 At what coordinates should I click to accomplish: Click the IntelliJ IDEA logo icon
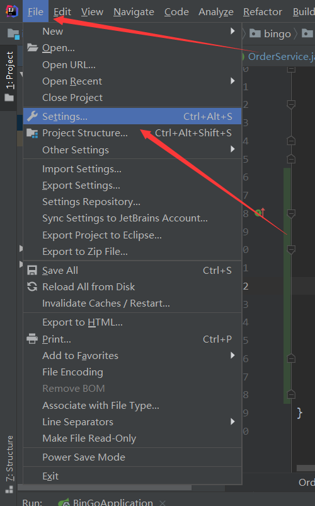tap(11, 11)
